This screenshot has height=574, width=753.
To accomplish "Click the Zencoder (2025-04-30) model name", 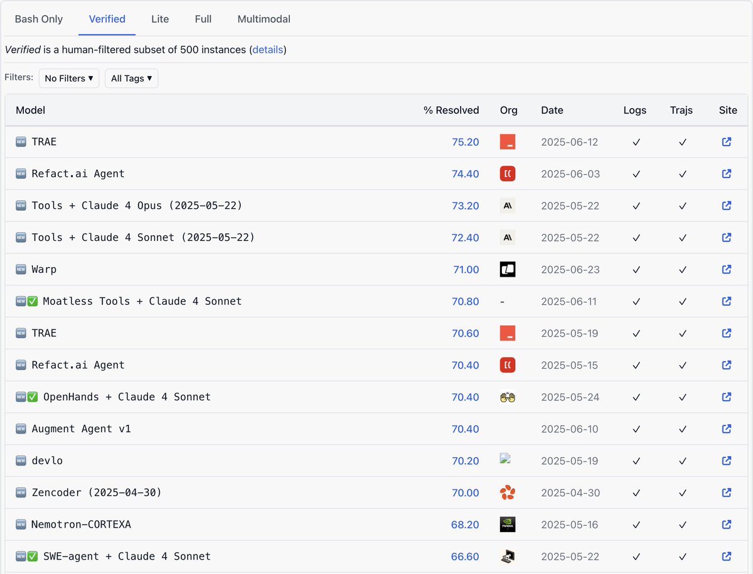I will (x=97, y=492).
